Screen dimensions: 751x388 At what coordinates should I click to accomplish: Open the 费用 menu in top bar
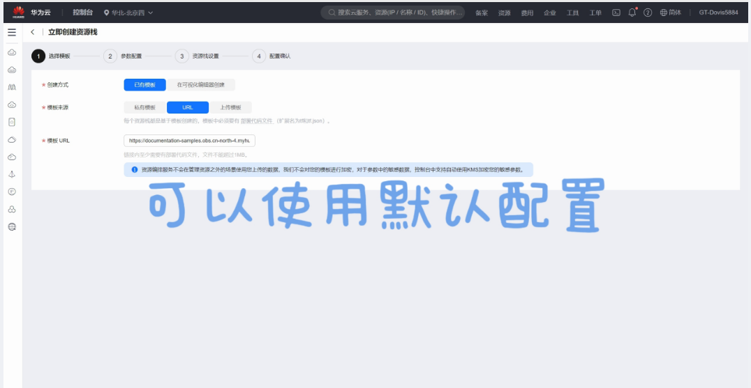pos(527,13)
